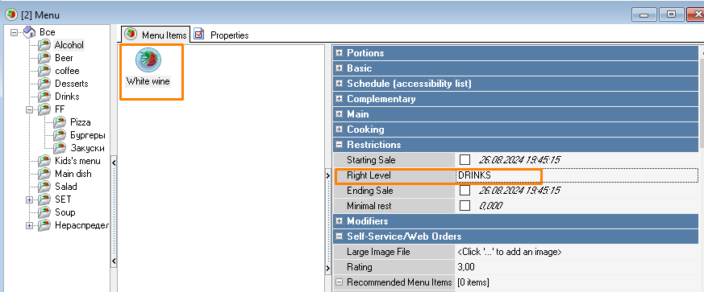Switch to the Properties tab
Viewport: 704px width, 292px height.
[x=221, y=35]
